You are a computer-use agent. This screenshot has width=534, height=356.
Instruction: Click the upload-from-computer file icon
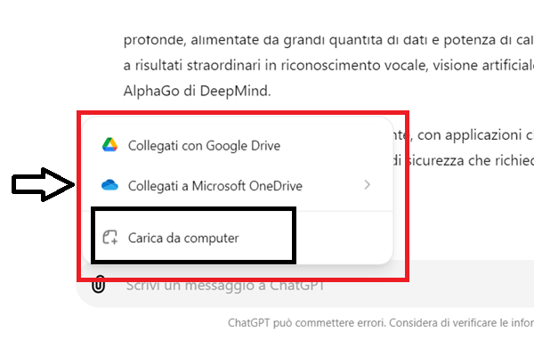tap(110, 238)
